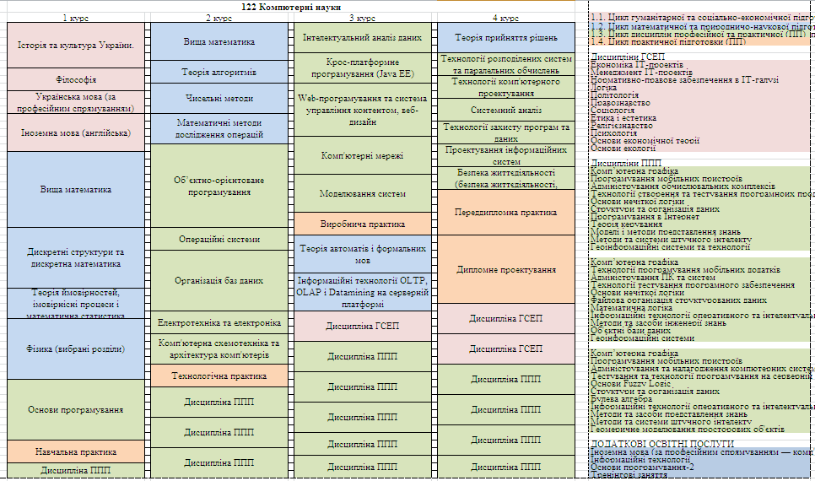Click the 'Дисципліни ППП' list heading

[626, 163]
